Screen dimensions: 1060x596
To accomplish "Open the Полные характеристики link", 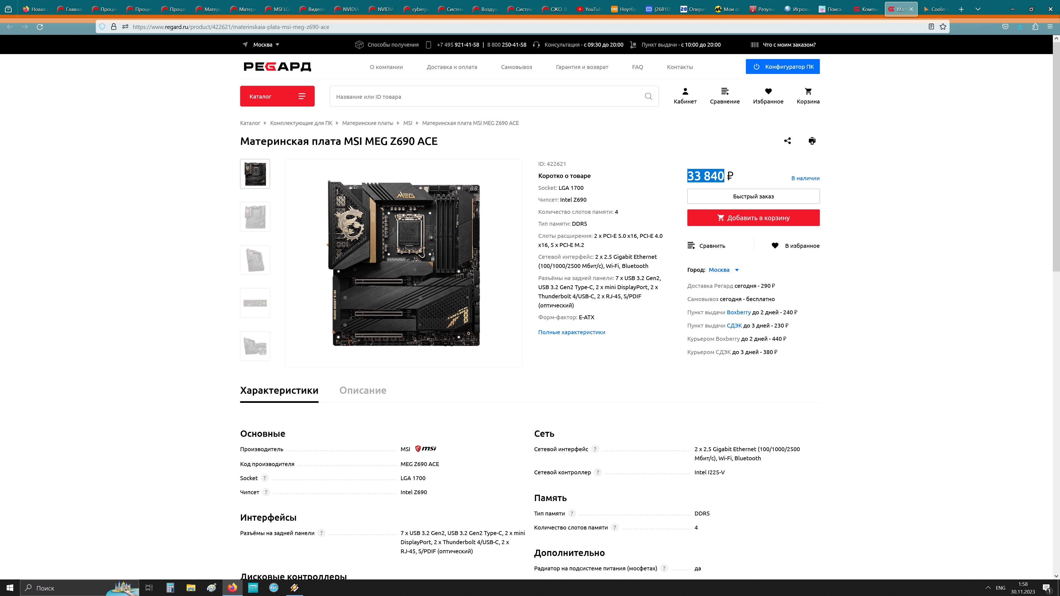I will point(571,332).
